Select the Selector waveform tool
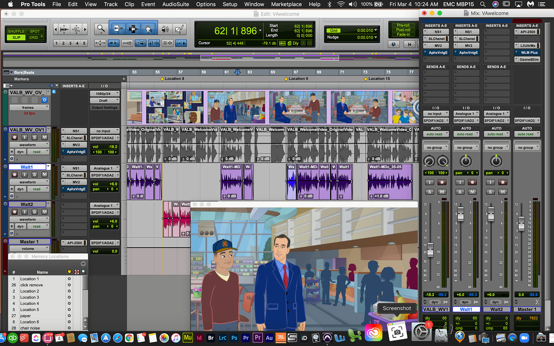The height and width of the screenshot is (346, 554). click(x=133, y=29)
